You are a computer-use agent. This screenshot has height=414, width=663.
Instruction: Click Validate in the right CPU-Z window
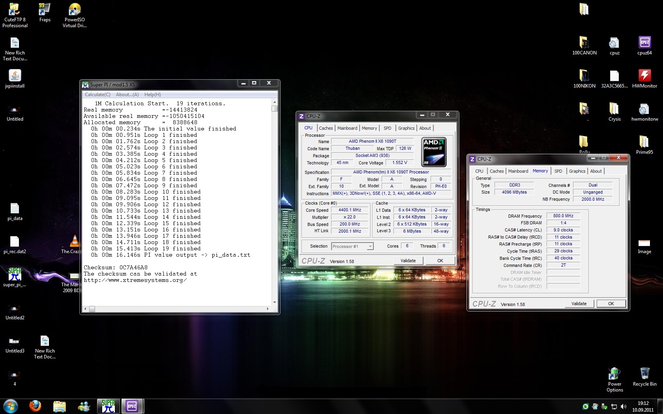click(579, 304)
